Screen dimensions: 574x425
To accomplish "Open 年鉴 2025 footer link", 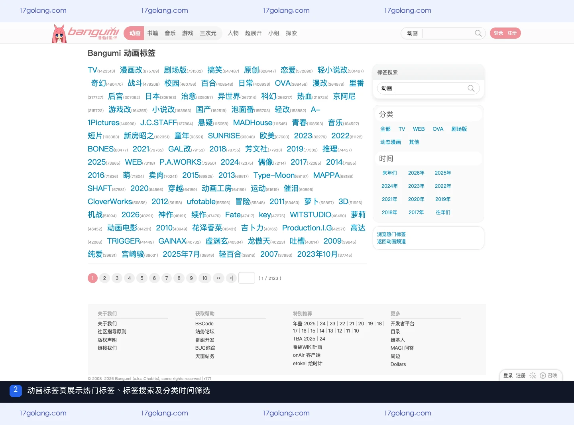I will click(x=304, y=323).
